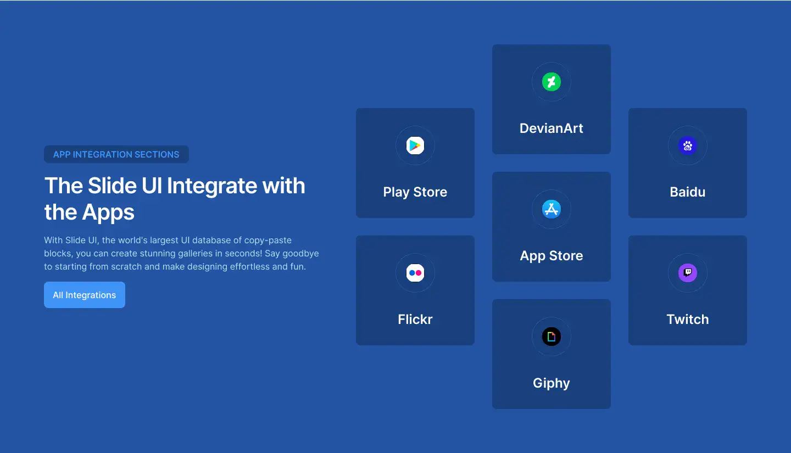Click the DevianArt green logo icon
This screenshot has height=453, width=791.
(552, 82)
